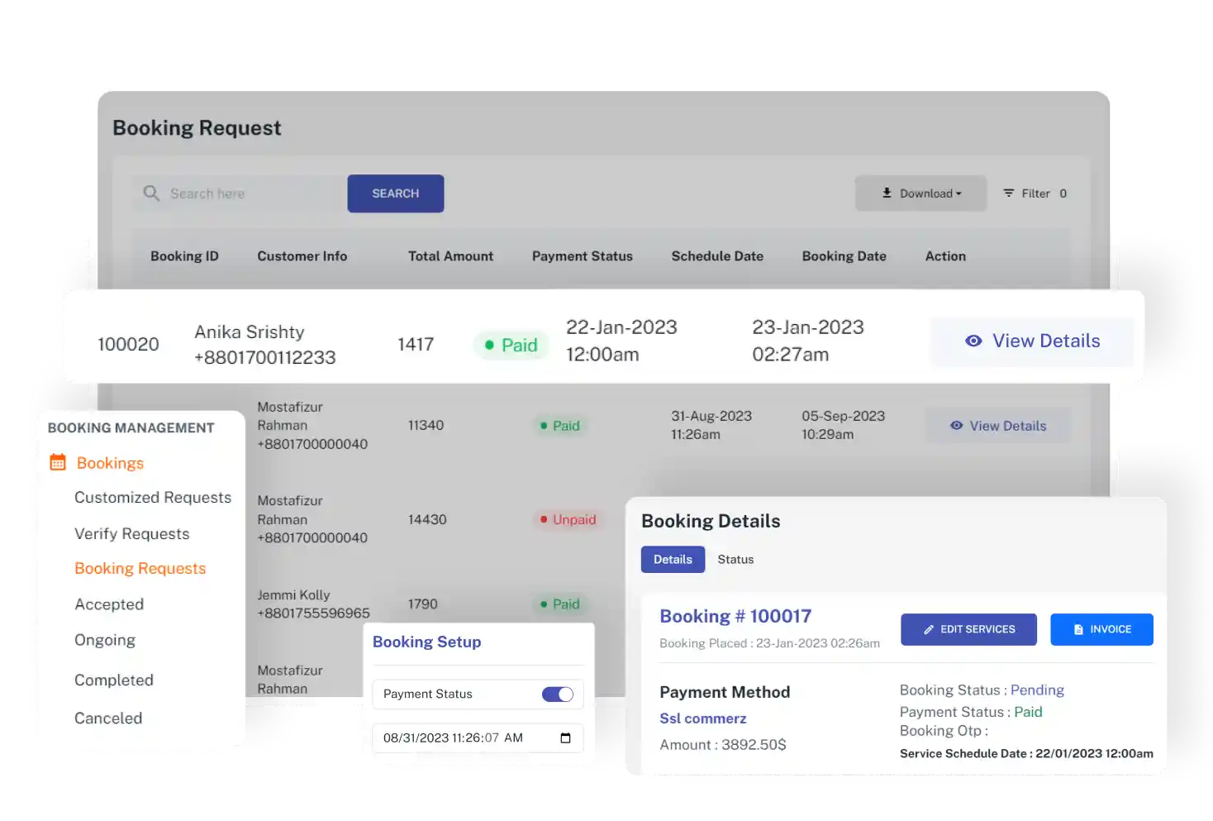Image resolution: width=1213 pixels, height=821 pixels.
Task: Click booking ID 100020
Action: coord(128,345)
